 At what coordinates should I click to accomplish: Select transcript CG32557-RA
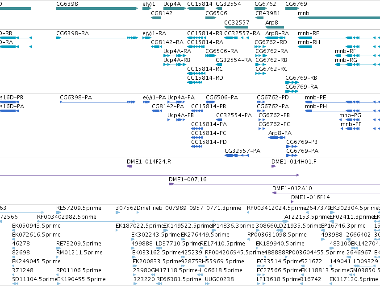[x=236, y=38]
